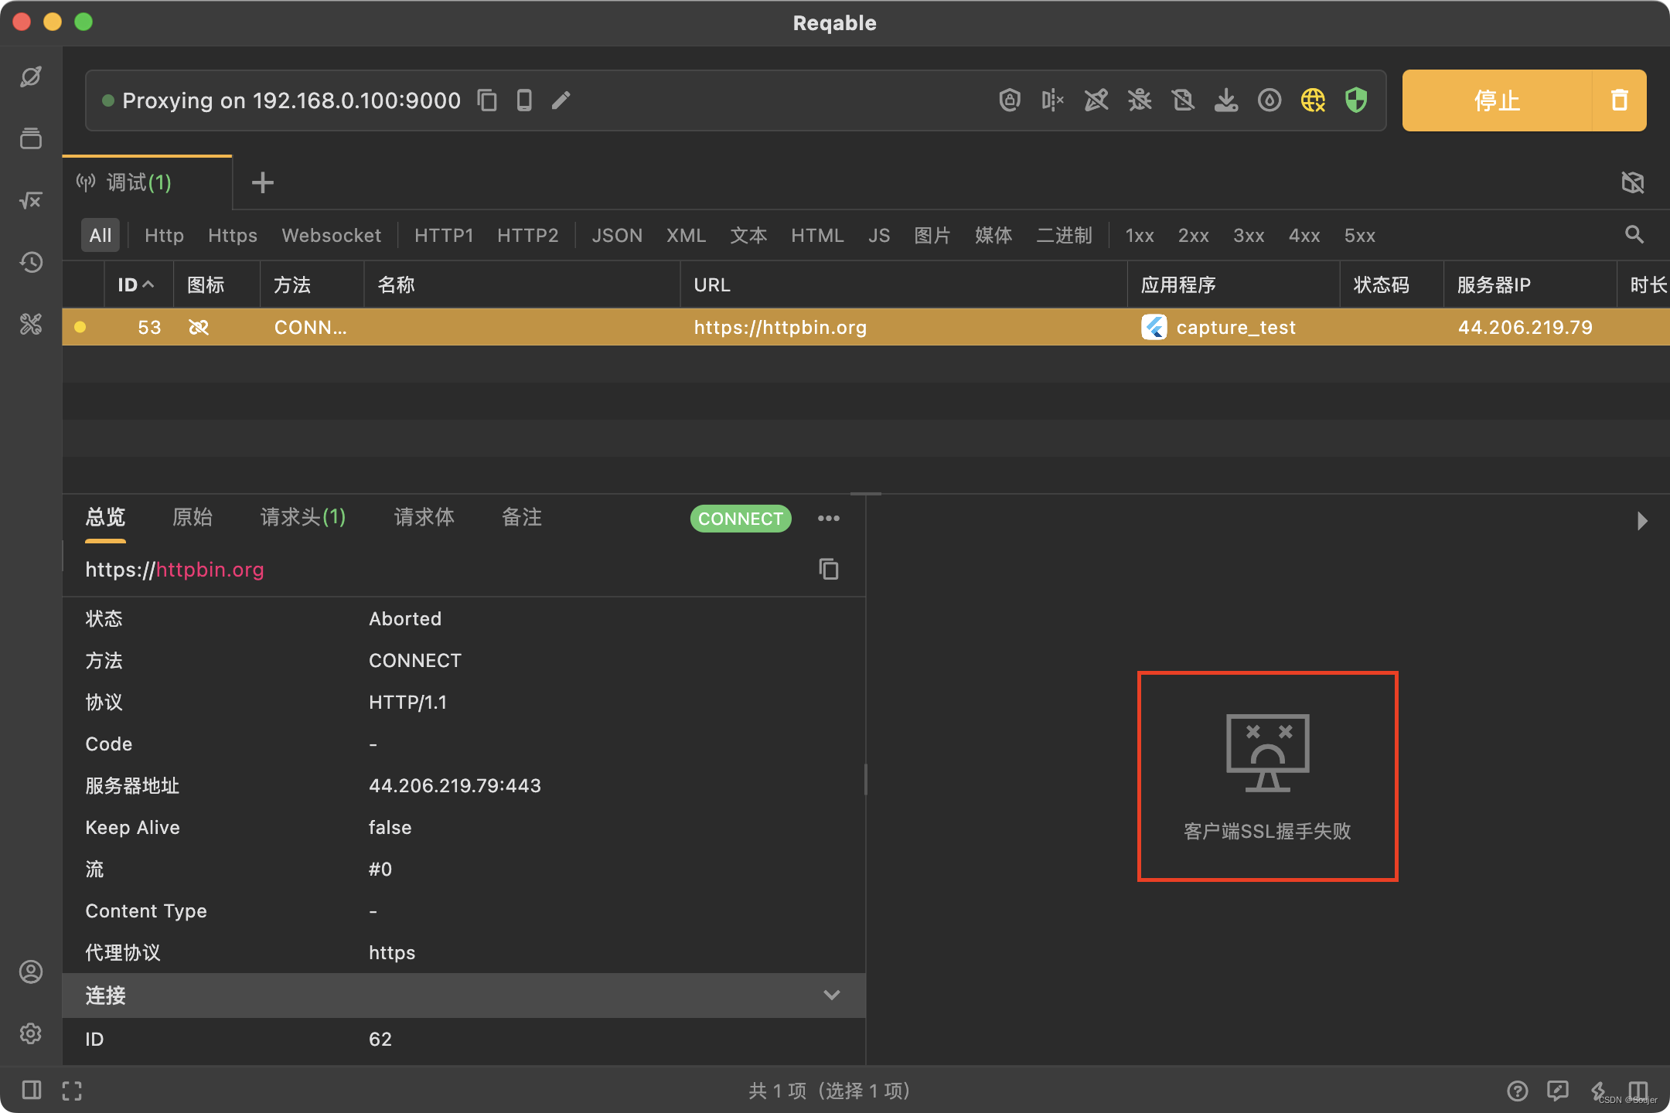Image resolution: width=1670 pixels, height=1113 pixels.
Task: Open the history icon in the left sidebar
Action: 31,263
